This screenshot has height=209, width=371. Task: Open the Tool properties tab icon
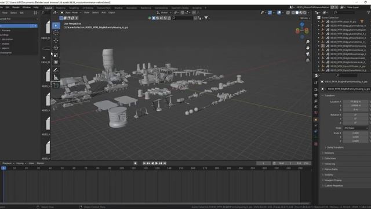coord(316,82)
